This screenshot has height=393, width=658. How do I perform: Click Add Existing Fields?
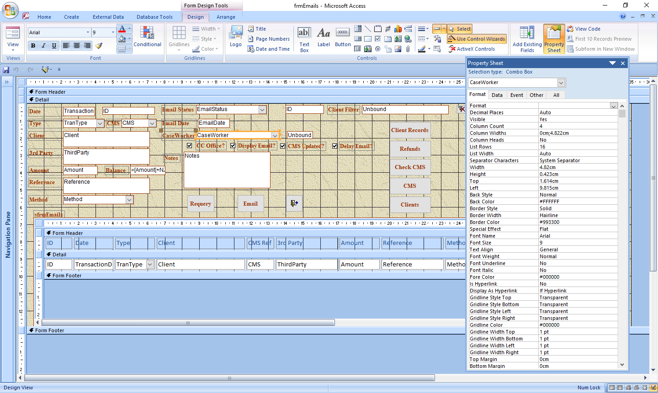click(x=527, y=39)
